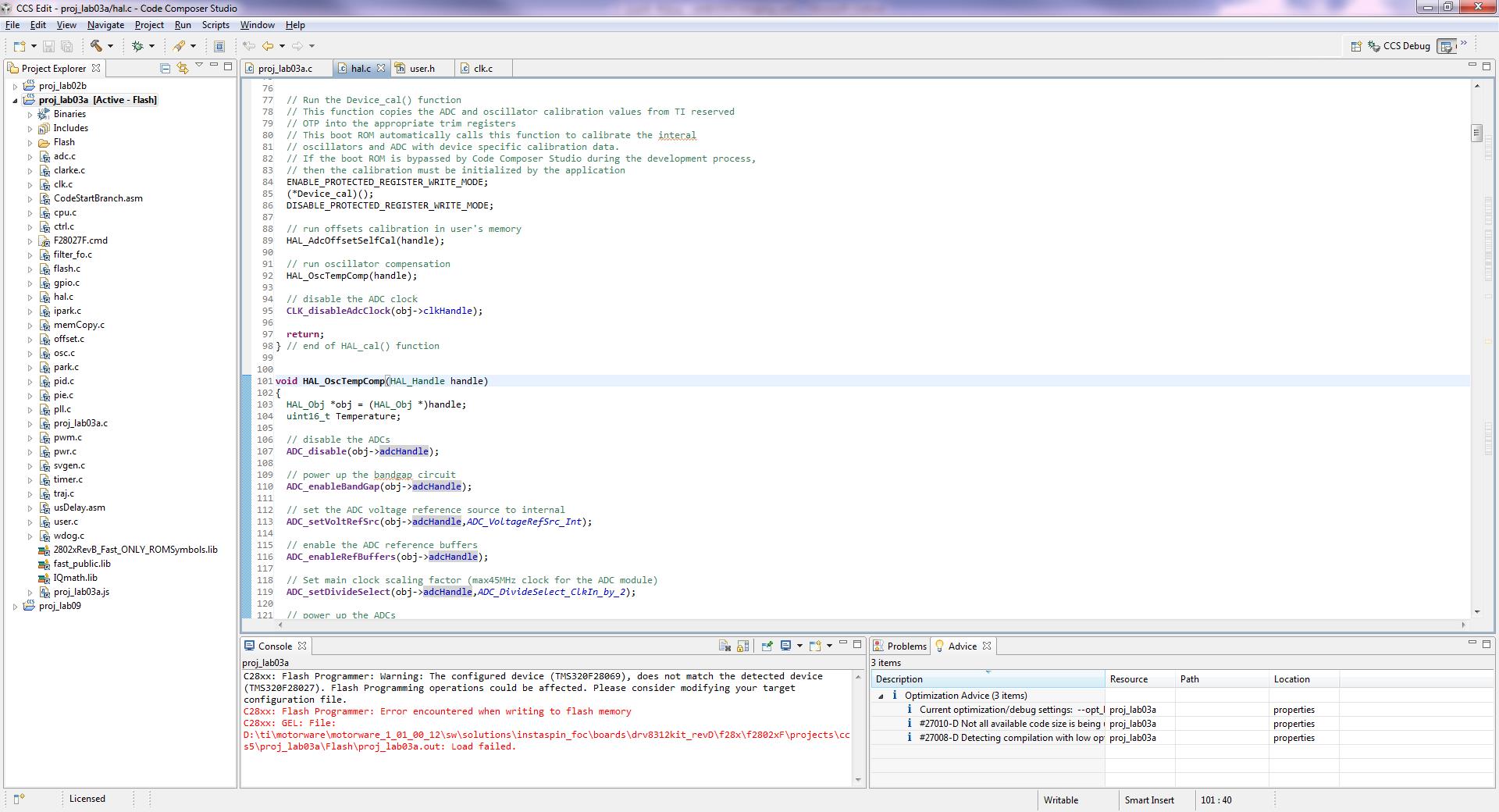Open the Project menu
The width and height of the screenshot is (1499, 812).
(149, 25)
